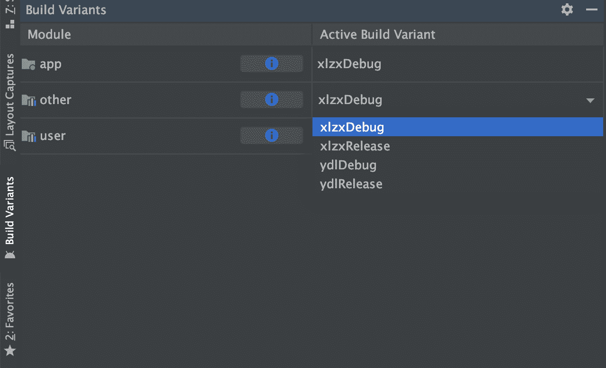The image size is (606, 368).
Task: Collapse the other module variant dropdown arrow
Action: click(590, 100)
